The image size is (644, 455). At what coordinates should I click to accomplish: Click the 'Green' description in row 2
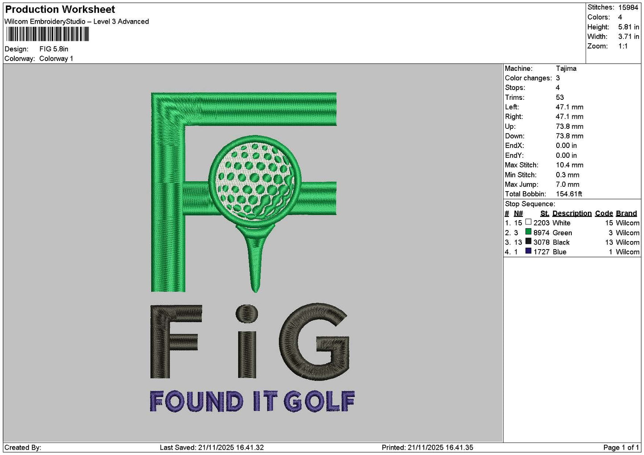pyautogui.click(x=562, y=233)
